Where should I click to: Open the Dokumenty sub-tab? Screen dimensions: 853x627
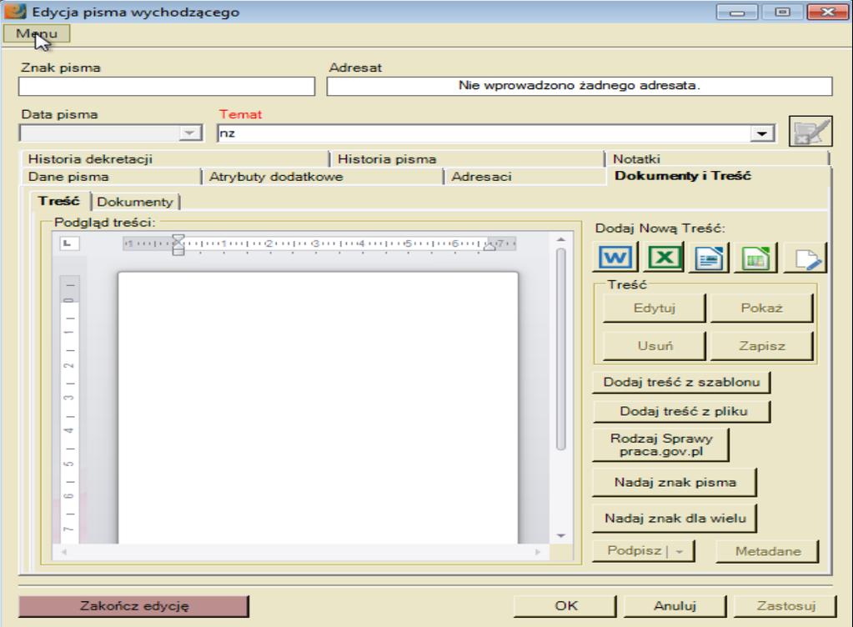click(x=135, y=202)
